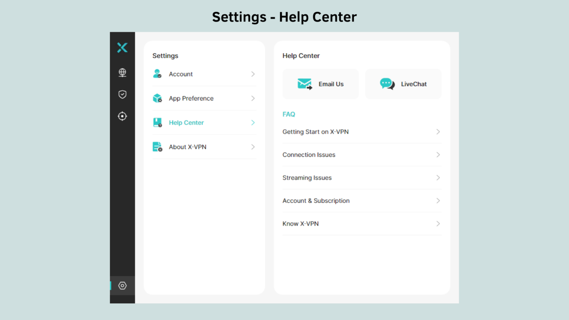The image size is (569, 320).
Task: Select Help Center in the Settings menu
Action: tap(204, 122)
